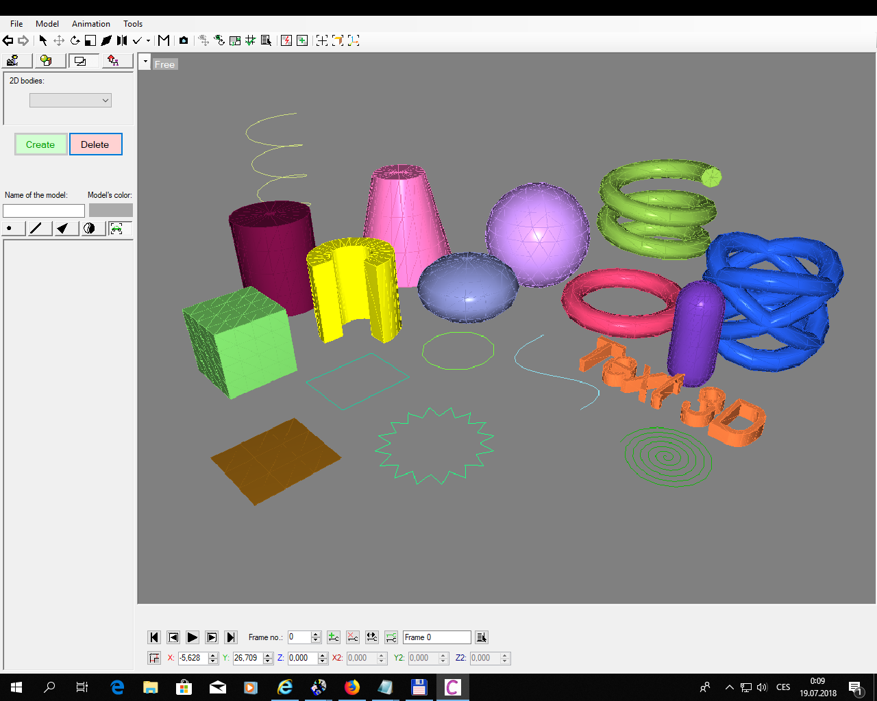Image resolution: width=877 pixels, height=701 pixels.
Task: Click the Delete button
Action: (95, 144)
